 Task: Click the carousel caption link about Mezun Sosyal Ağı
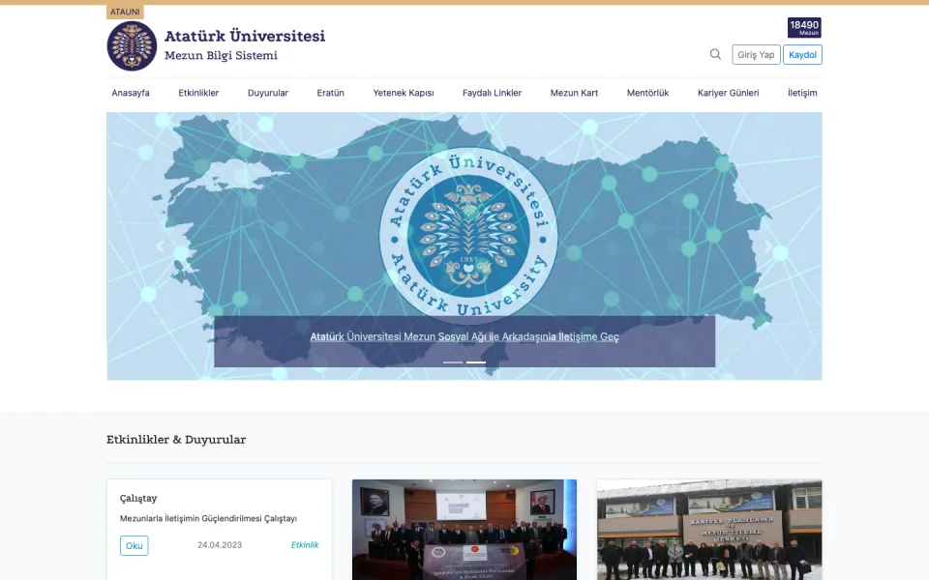point(464,336)
